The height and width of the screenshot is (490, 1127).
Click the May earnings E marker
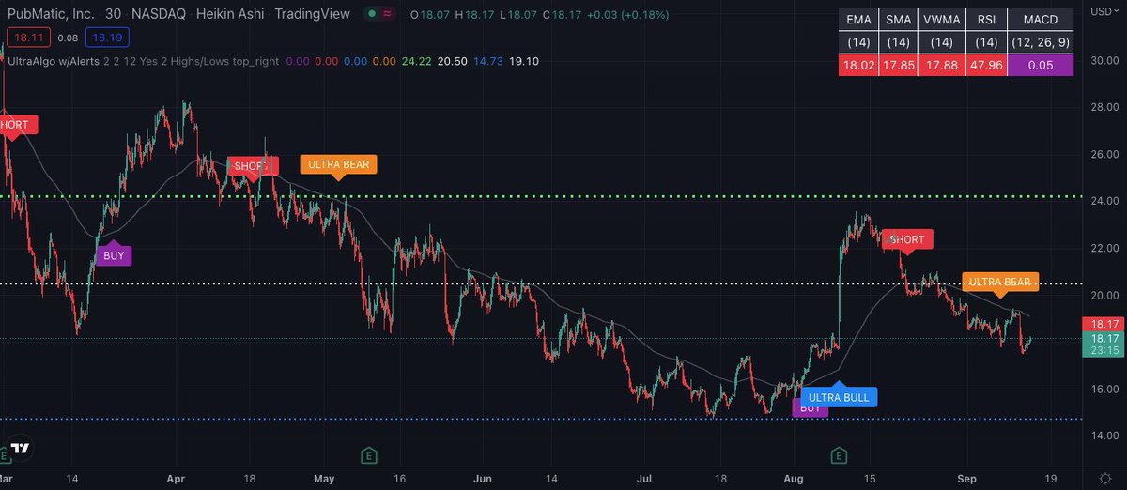click(x=370, y=455)
